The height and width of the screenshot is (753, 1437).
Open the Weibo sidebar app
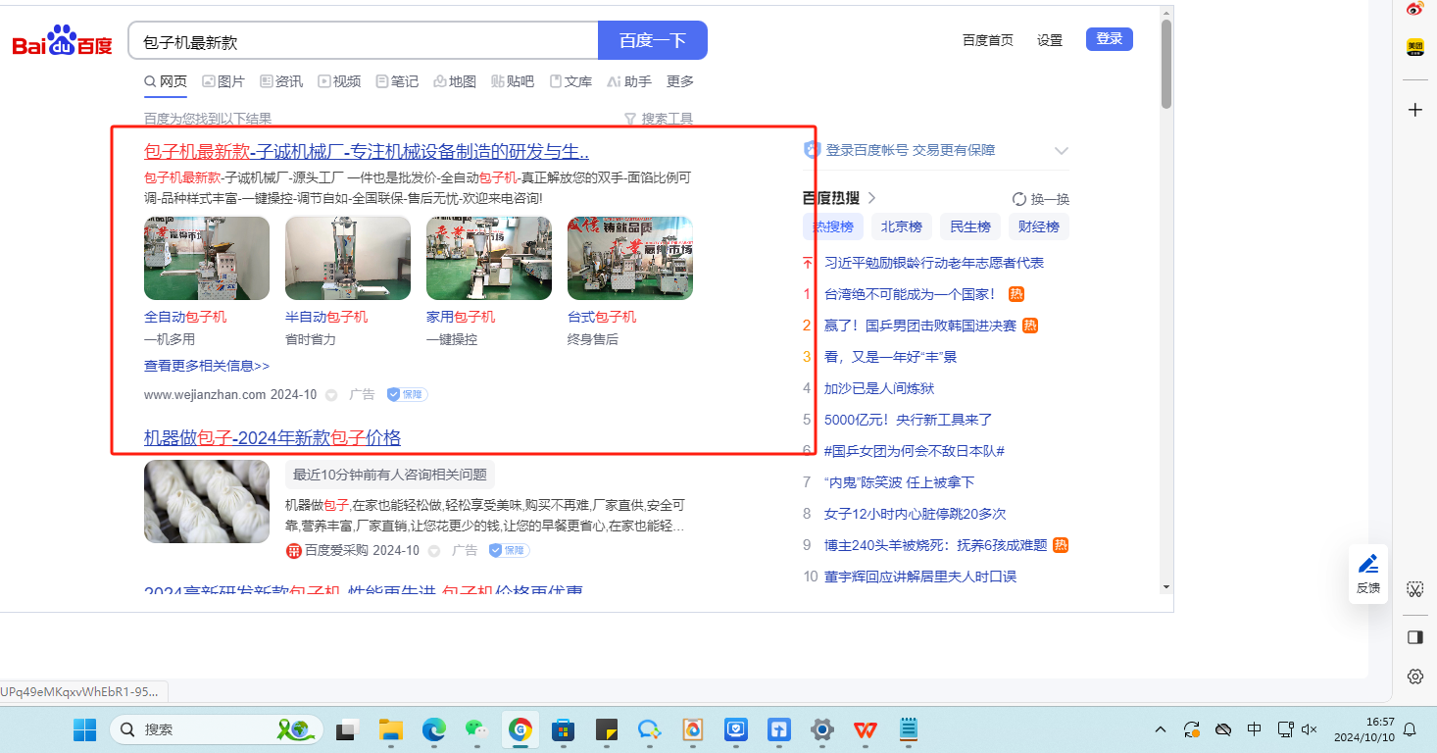pos(1414,10)
